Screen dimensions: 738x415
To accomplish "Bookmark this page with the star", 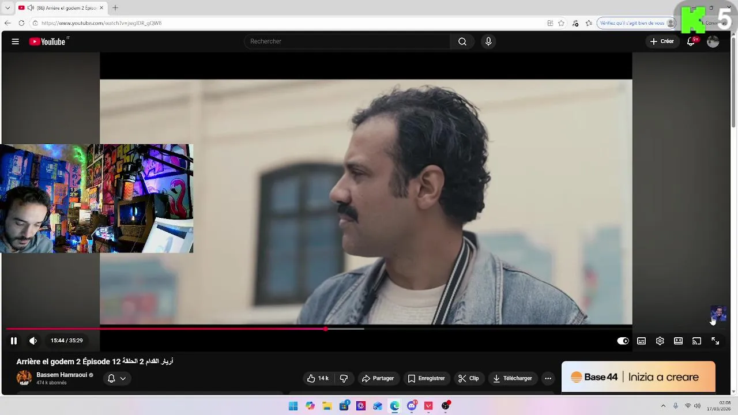I will coord(561,23).
